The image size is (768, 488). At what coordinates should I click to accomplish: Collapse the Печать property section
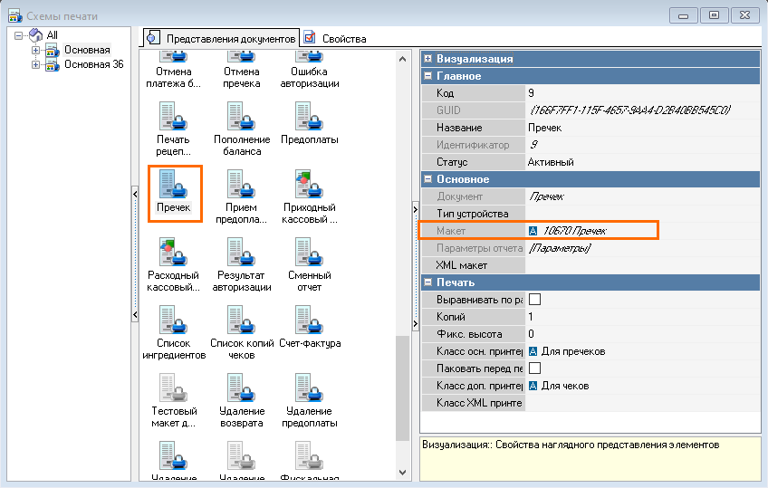click(428, 282)
